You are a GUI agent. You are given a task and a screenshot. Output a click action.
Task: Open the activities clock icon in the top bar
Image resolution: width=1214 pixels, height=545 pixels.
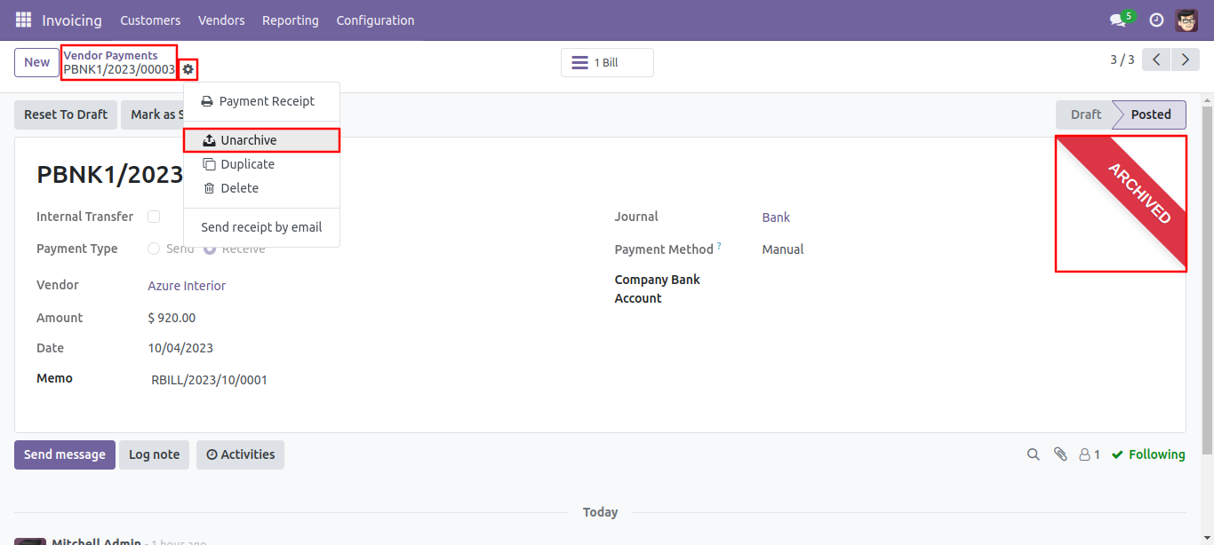pos(1156,20)
